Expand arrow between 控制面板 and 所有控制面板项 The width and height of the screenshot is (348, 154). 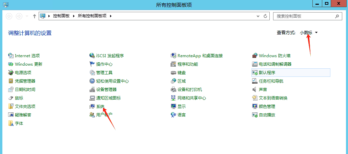point(74,16)
